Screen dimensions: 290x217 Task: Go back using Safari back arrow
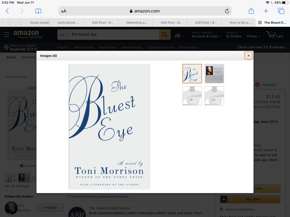click(x=7, y=11)
